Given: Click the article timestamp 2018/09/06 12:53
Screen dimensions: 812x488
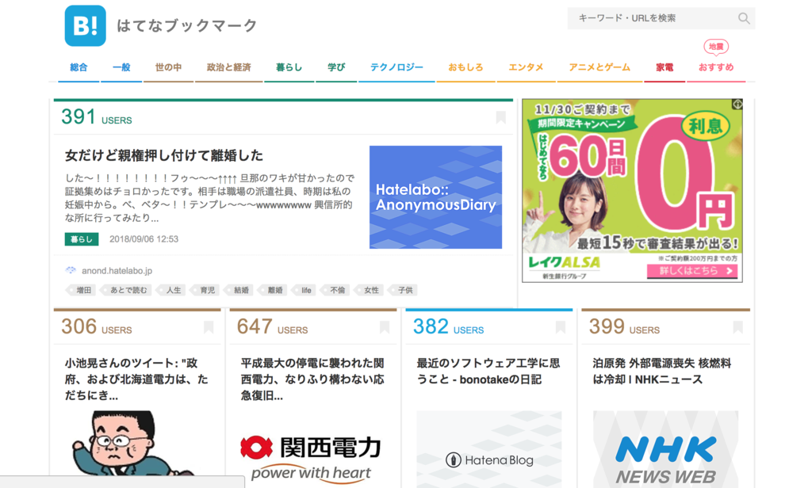Looking at the screenshot, I should (x=144, y=239).
